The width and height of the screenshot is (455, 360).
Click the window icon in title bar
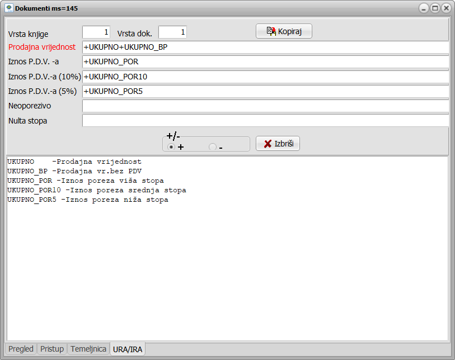click(x=9, y=8)
